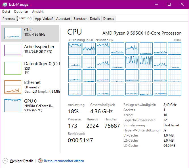The height and width of the screenshot is (168, 189).
Task: Click the Hyper-V-Unterstützung label
Action: (x=141, y=130)
